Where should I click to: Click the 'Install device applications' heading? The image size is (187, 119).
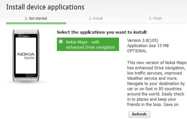tap(45, 7)
